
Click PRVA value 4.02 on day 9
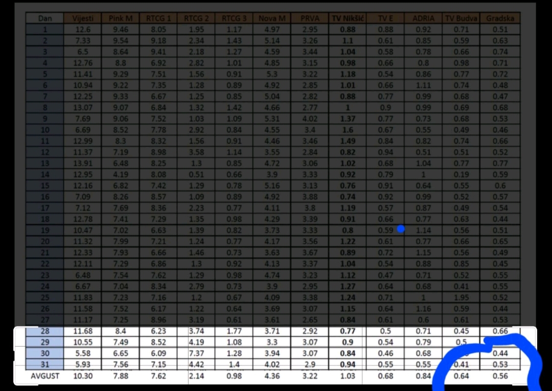point(310,119)
